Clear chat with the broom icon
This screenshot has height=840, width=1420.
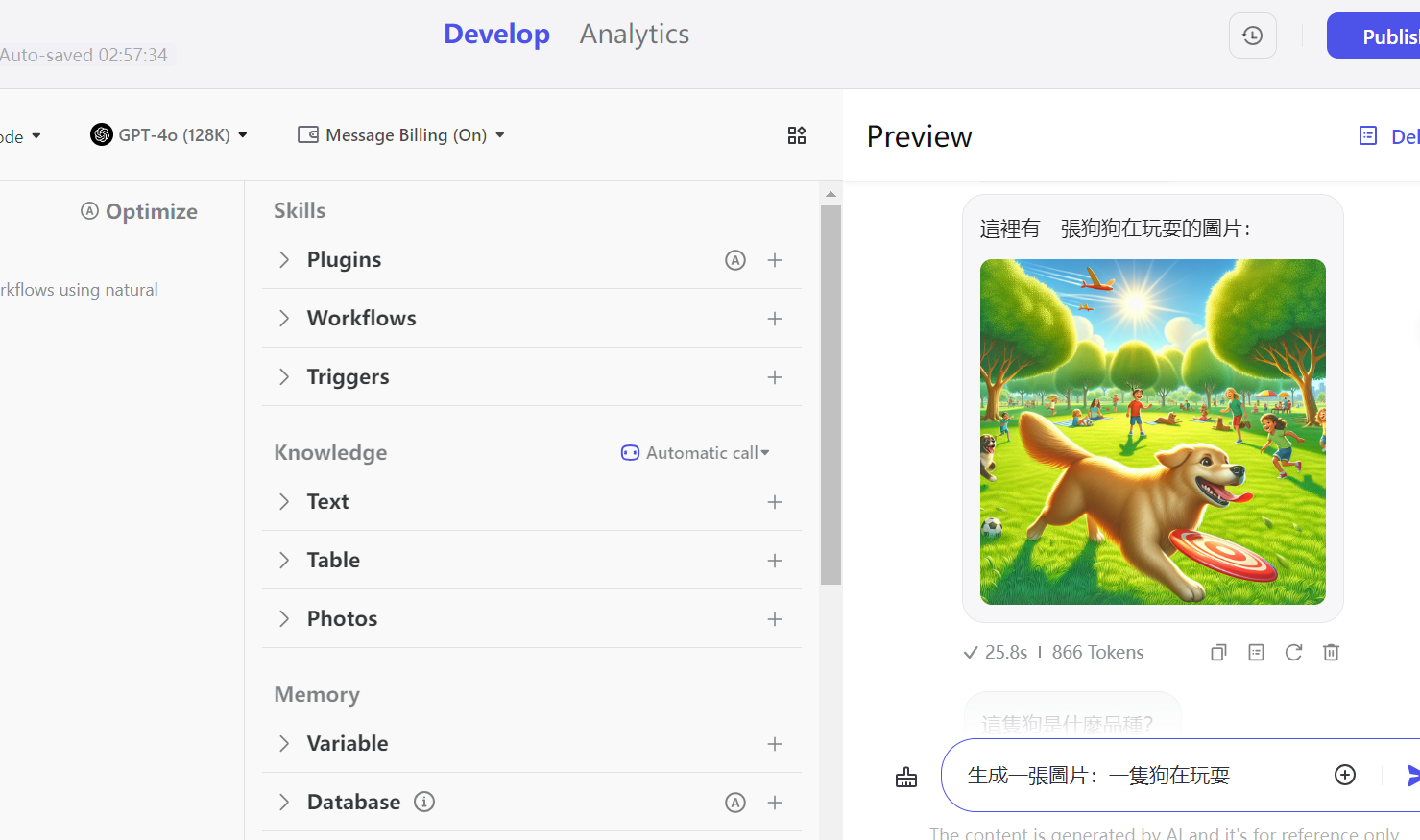point(906,777)
